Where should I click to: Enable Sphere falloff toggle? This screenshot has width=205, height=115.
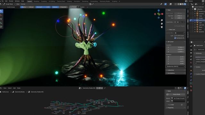55,7
